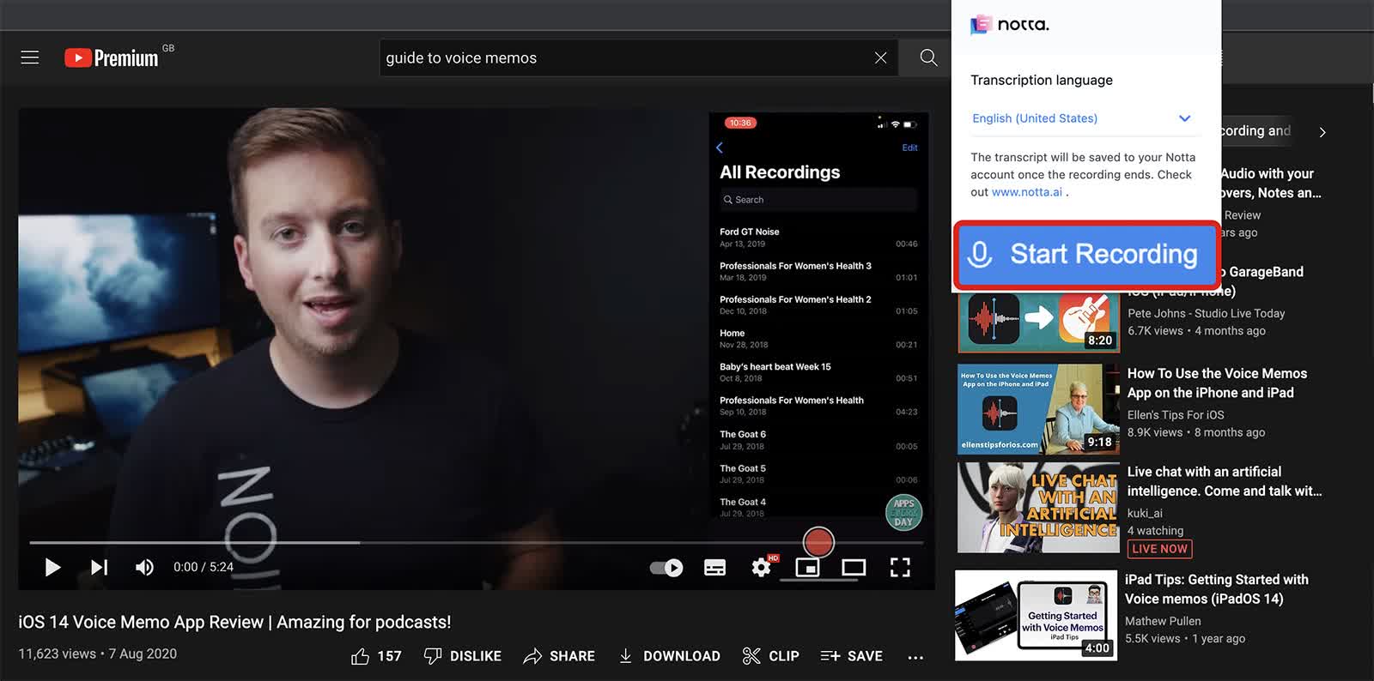This screenshot has width=1374, height=681.
Task: Open video settings gear
Action: coord(762,567)
